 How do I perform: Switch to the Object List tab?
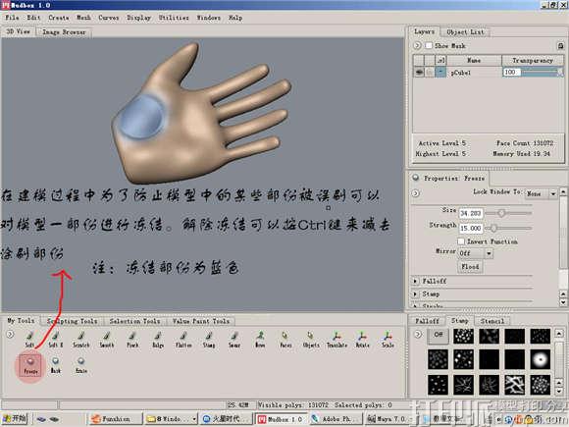point(465,32)
